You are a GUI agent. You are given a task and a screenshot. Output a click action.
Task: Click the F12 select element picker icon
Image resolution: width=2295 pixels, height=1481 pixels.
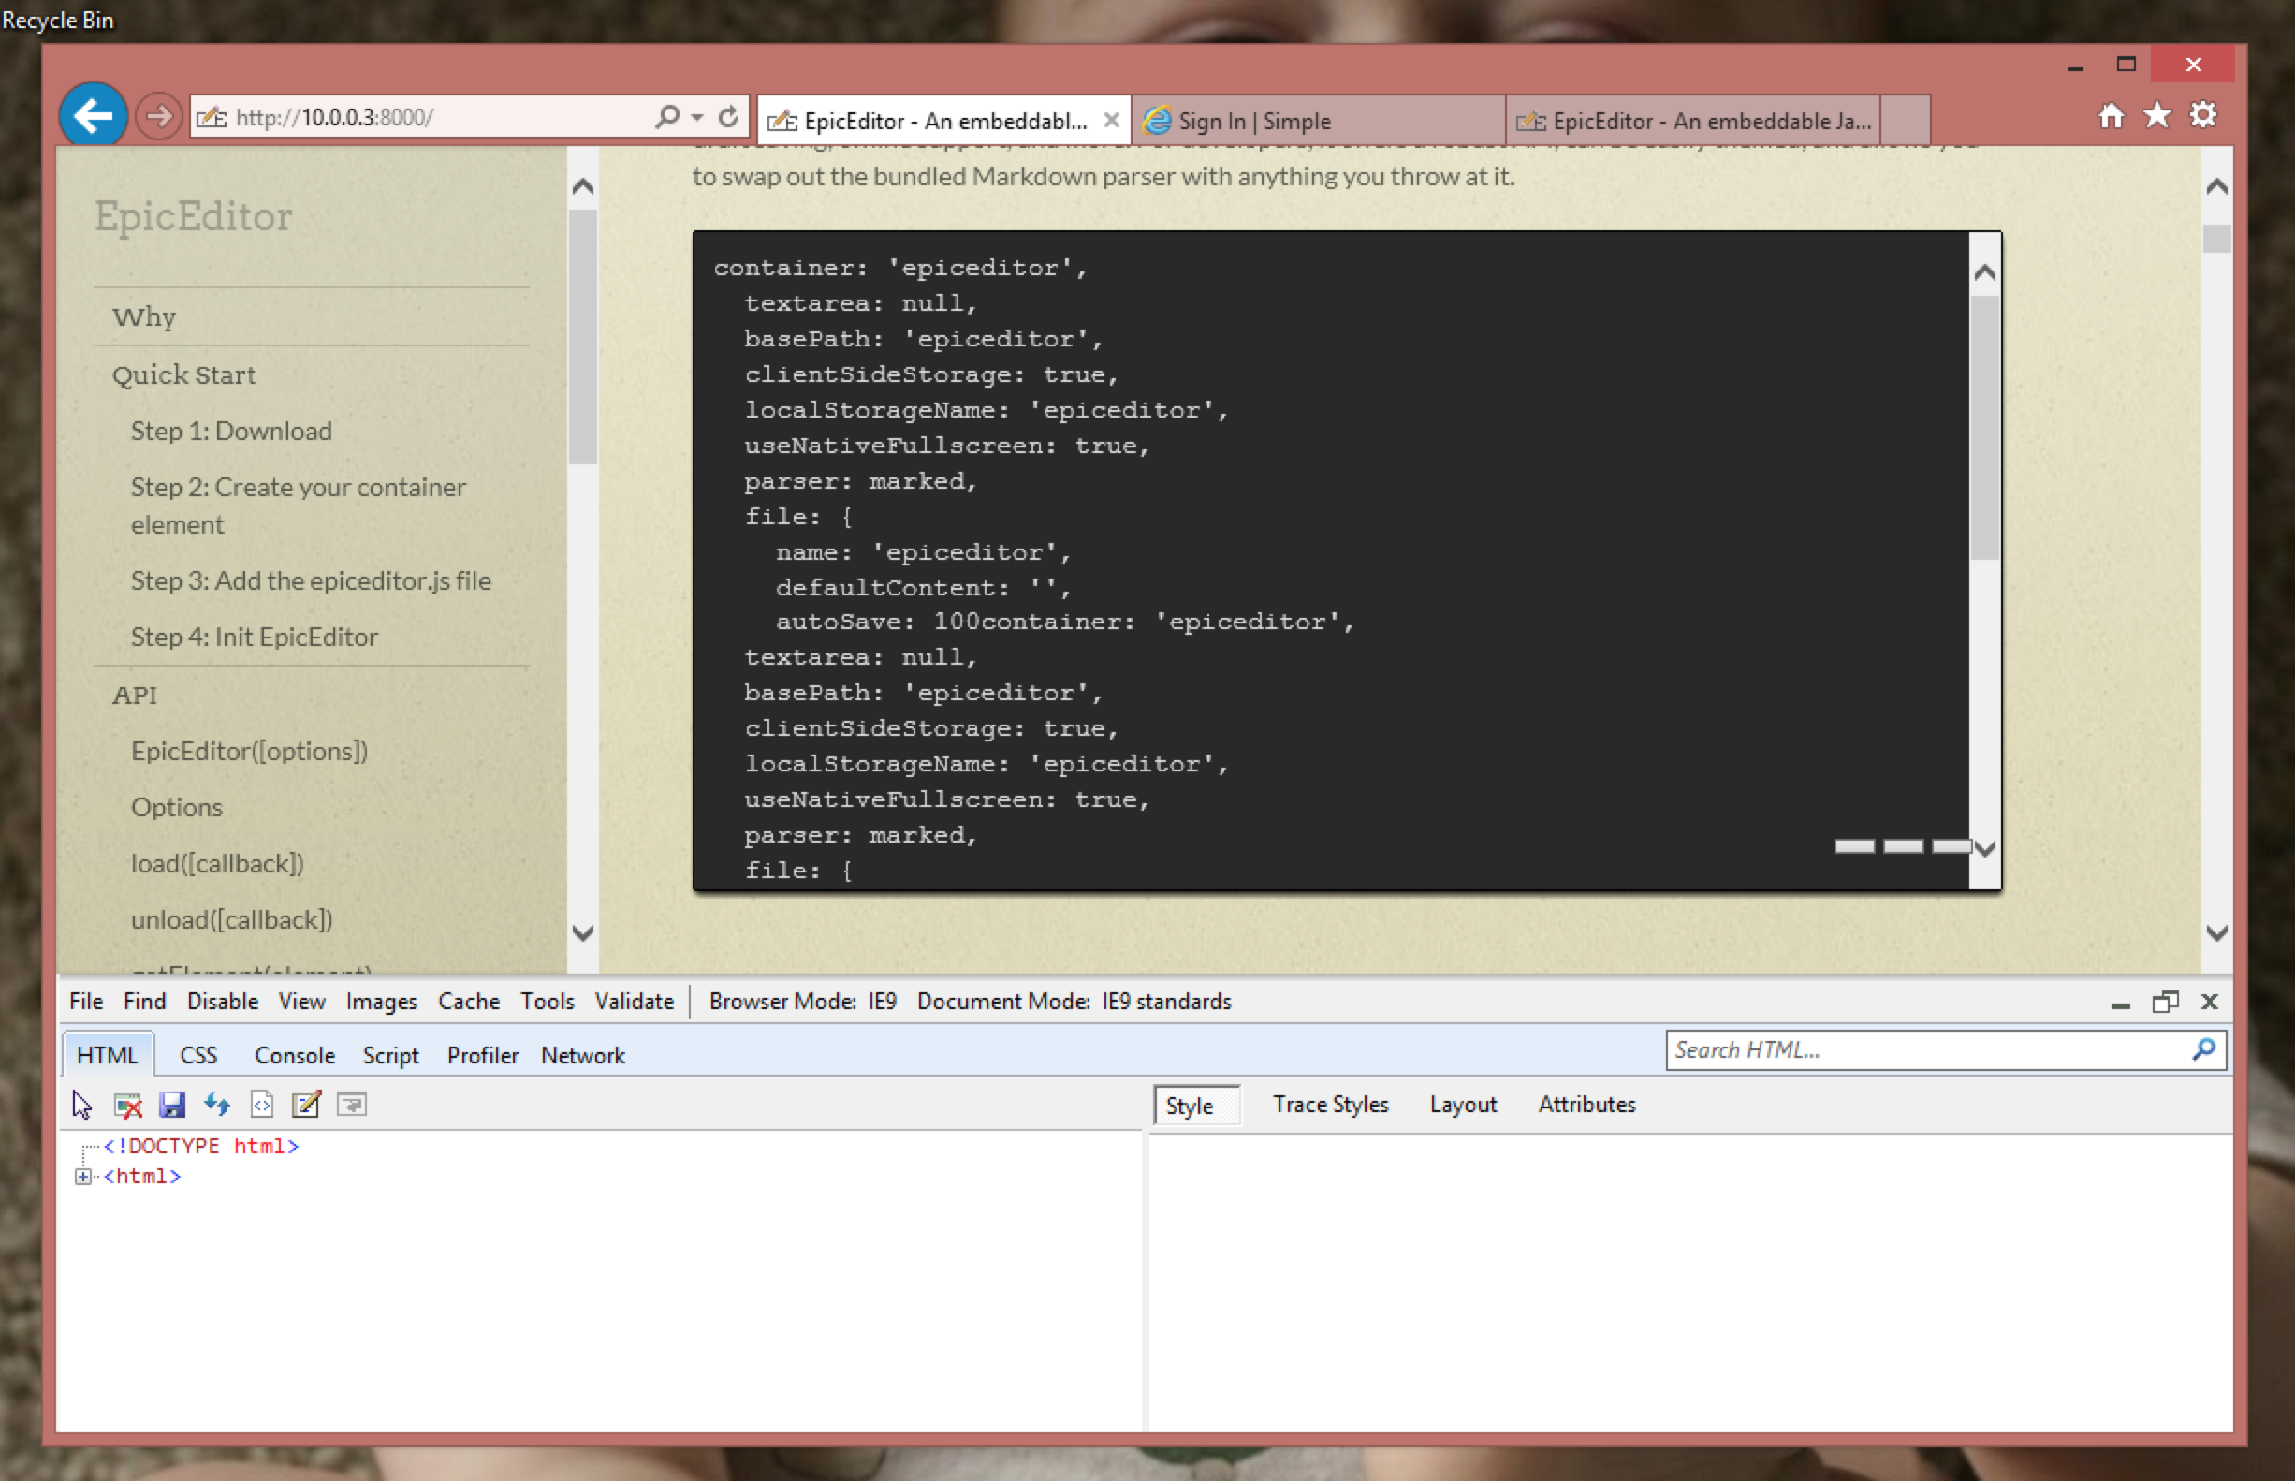coord(80,1105)
